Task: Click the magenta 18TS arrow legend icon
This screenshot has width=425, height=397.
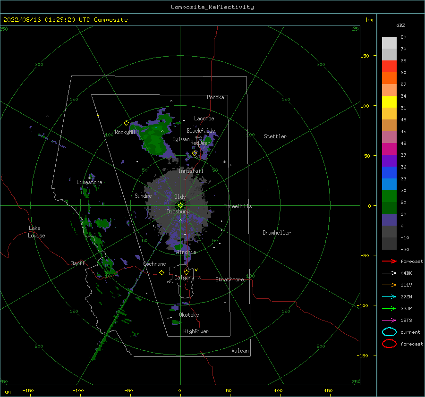Action: click(x=389, y=321)
